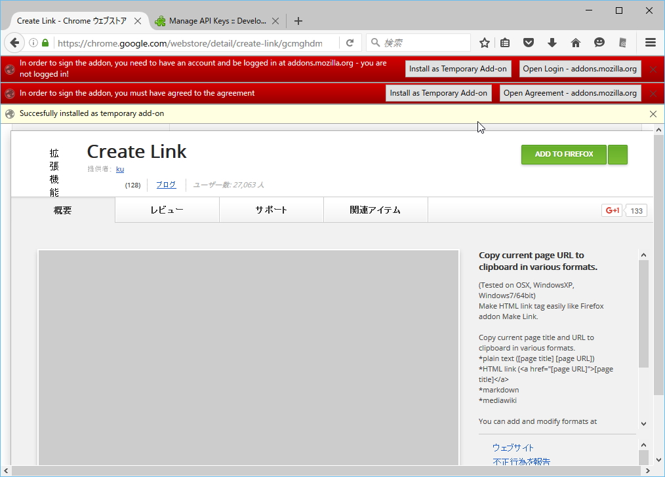Save the page to Pocket
Screen dimensions: 665x477
click(x=529, y=42)
